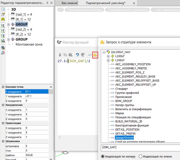Select the DETAIL_PREFIX parameter
The image size is (180, 160).
(125, 134)
